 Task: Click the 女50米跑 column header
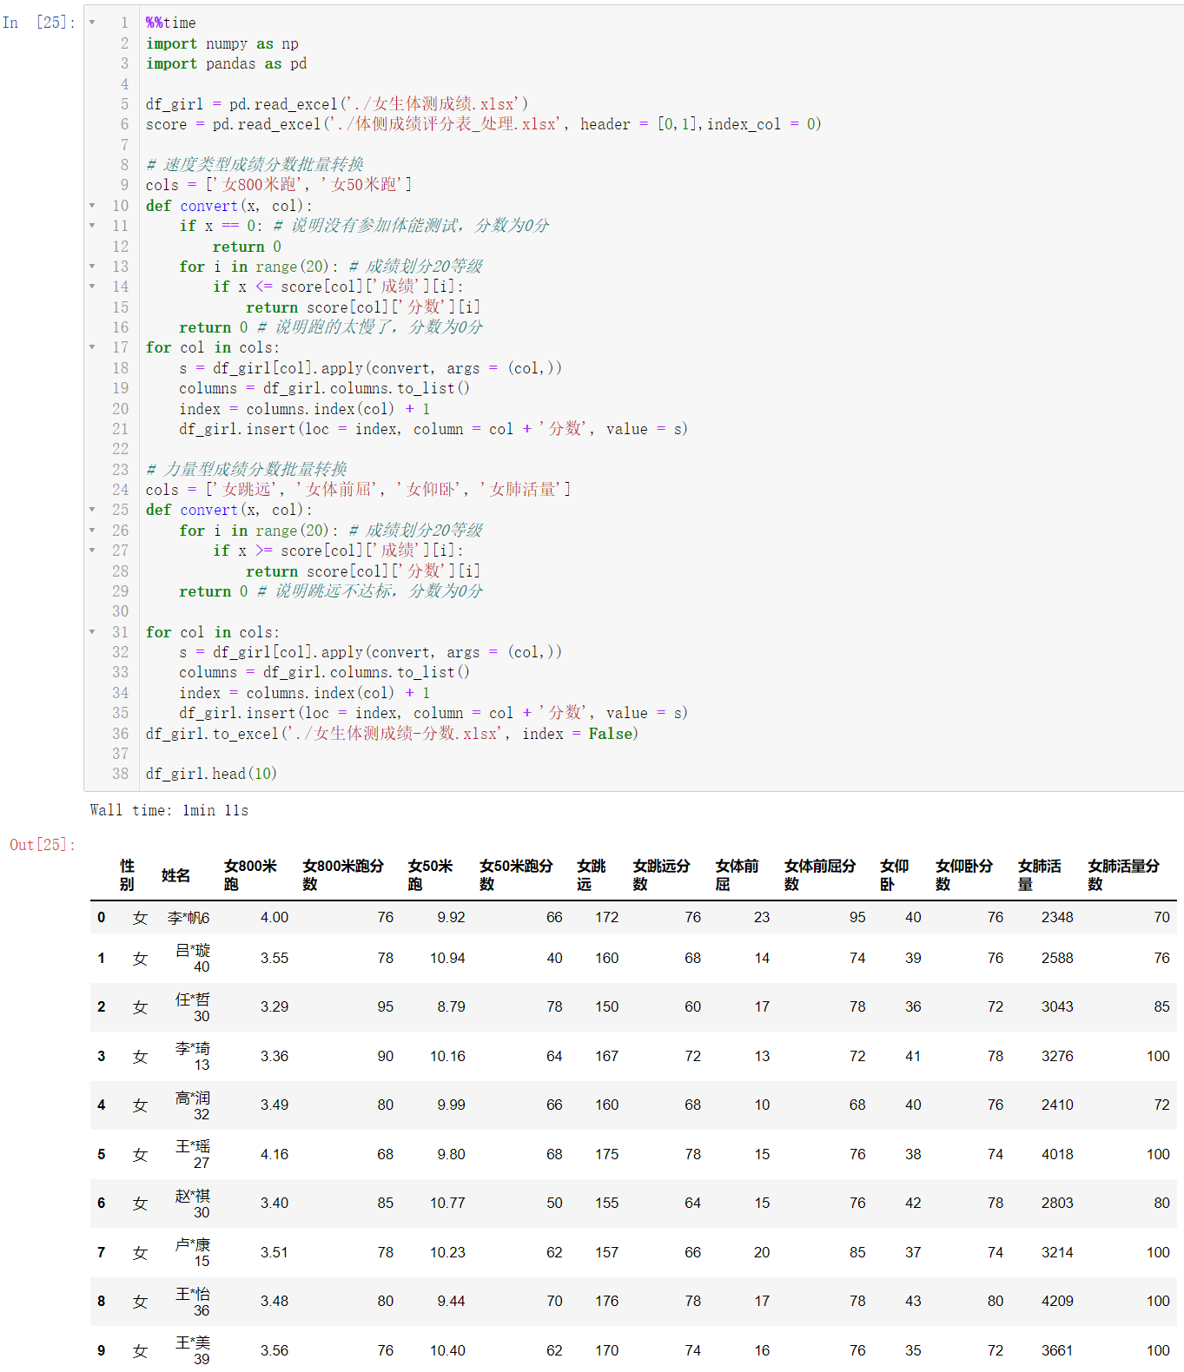click(x=431, y=875)
